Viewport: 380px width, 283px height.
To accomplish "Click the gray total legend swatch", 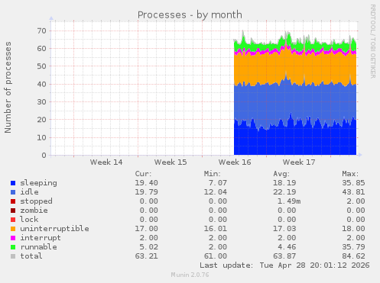I will click(x=13, y=256).
